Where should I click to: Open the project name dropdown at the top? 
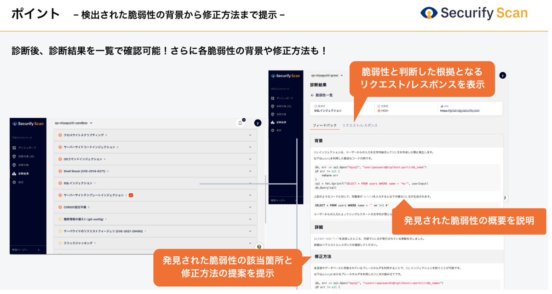click(327, 75)
